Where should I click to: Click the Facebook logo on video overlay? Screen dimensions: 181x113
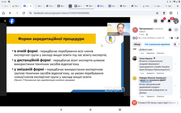(x=12, y=21)
